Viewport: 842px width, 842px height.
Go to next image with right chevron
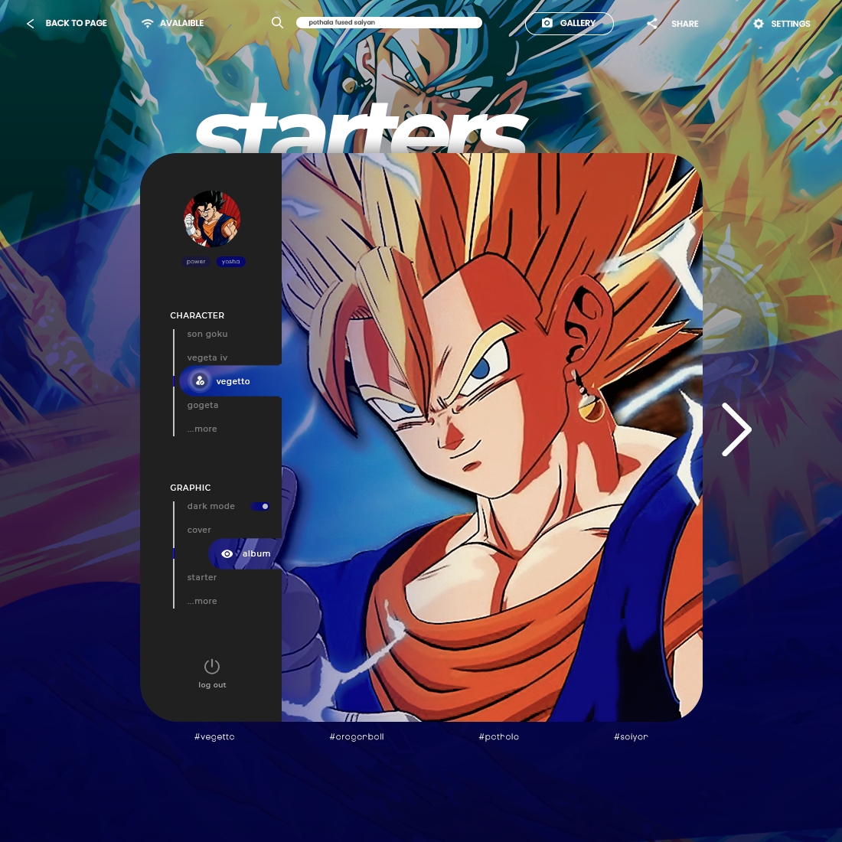click(x=736, y=429)
